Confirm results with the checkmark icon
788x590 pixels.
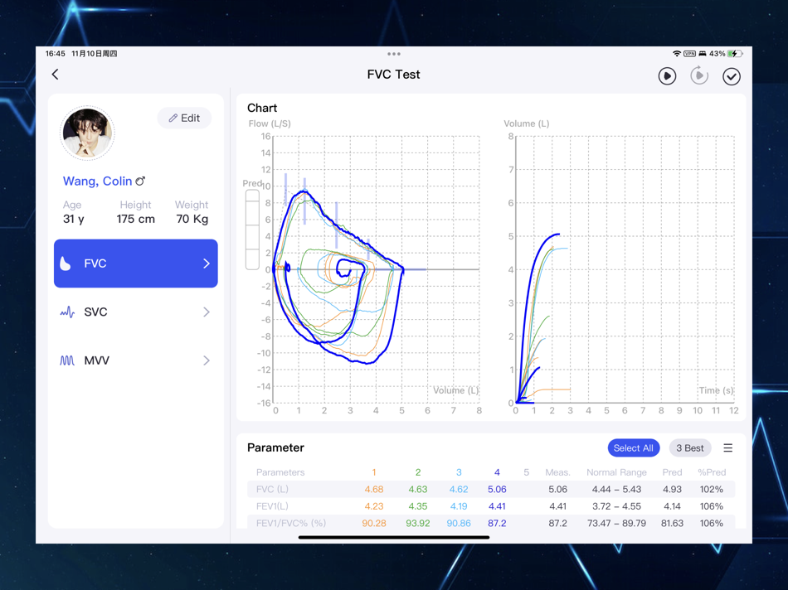[732, 76]
